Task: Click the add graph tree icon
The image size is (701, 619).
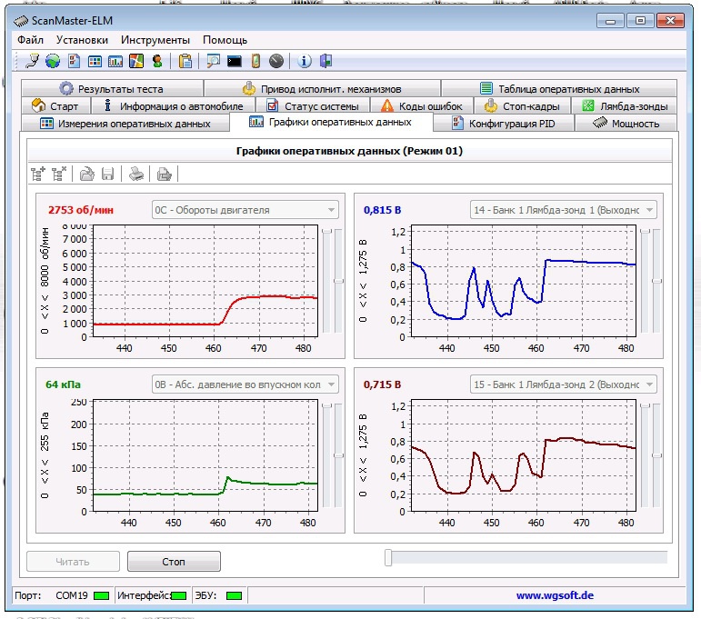Action: [38, 174]
